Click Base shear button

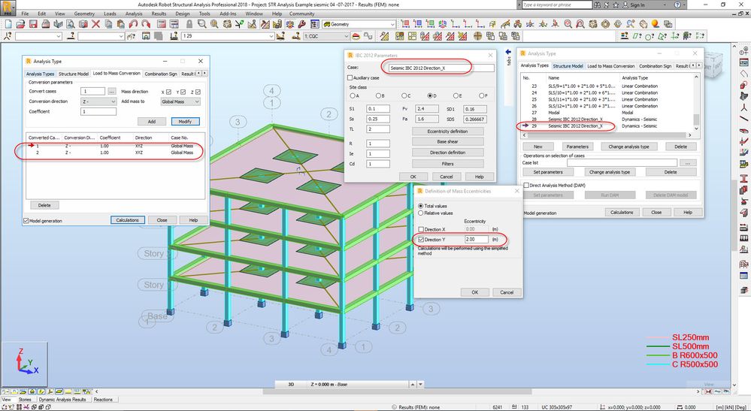448,141
